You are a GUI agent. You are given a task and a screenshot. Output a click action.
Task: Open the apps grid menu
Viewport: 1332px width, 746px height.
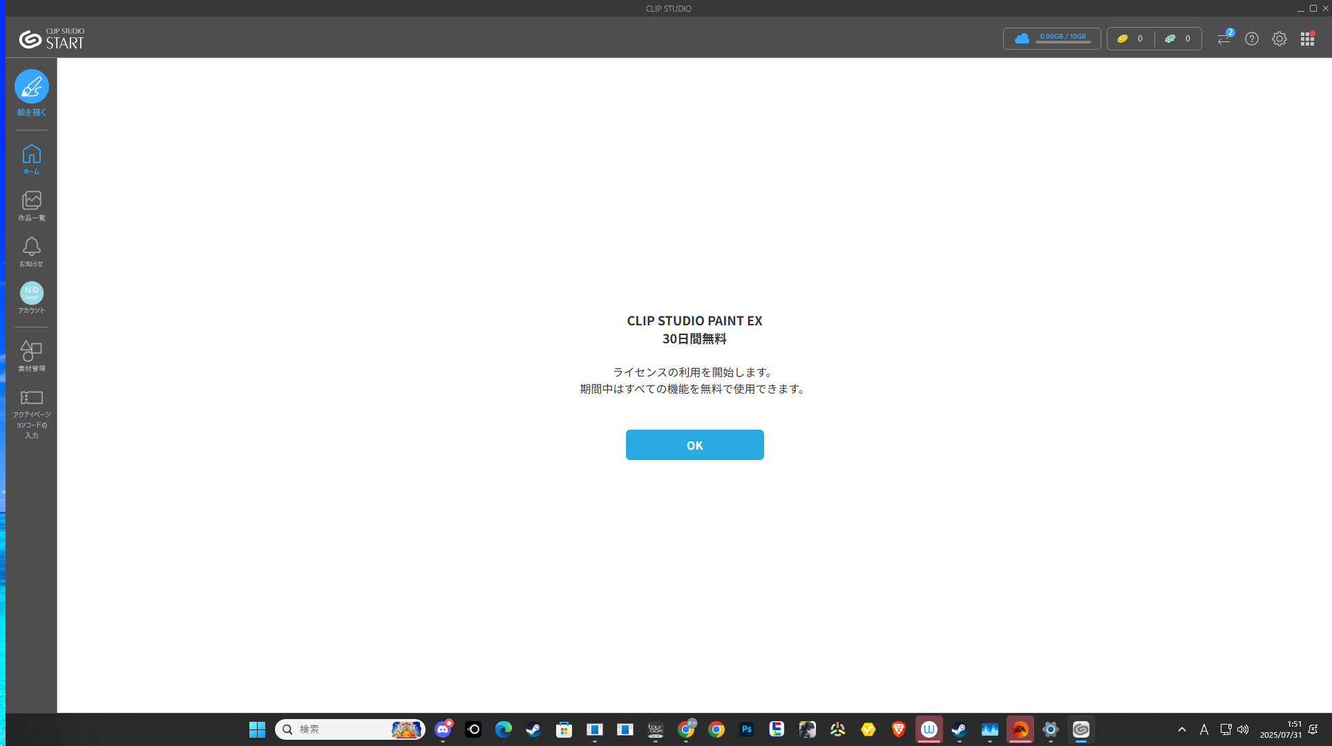1306,39
